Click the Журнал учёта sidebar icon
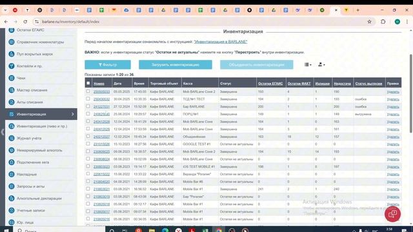Viewport: 413px width, 232px height. coord(12,138)
